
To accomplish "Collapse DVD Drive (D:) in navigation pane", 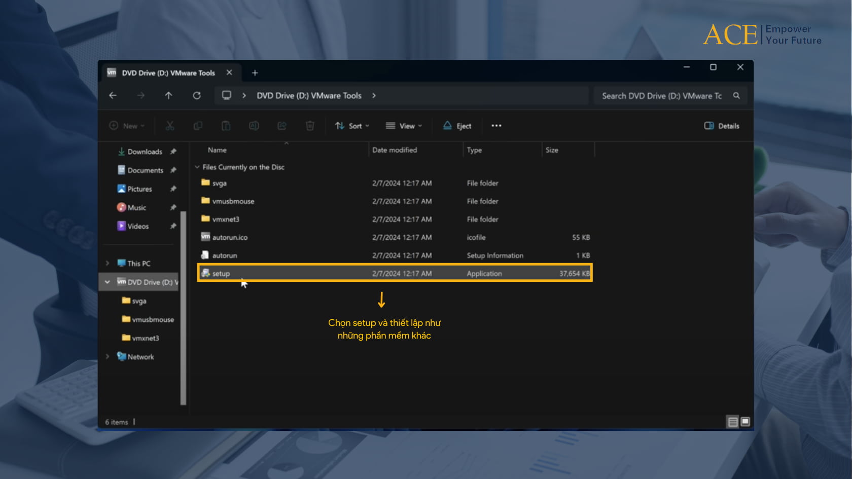I will coord(108,282).
